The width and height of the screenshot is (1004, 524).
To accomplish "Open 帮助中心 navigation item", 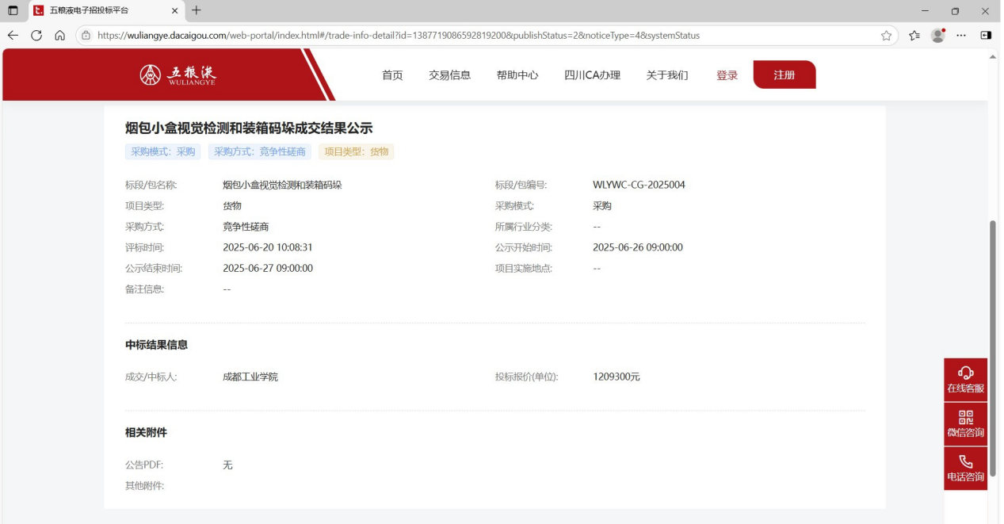I will coord(517,75).
